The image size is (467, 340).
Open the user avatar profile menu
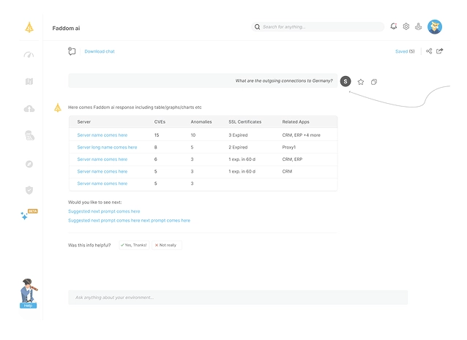click(x=435, y=26)
